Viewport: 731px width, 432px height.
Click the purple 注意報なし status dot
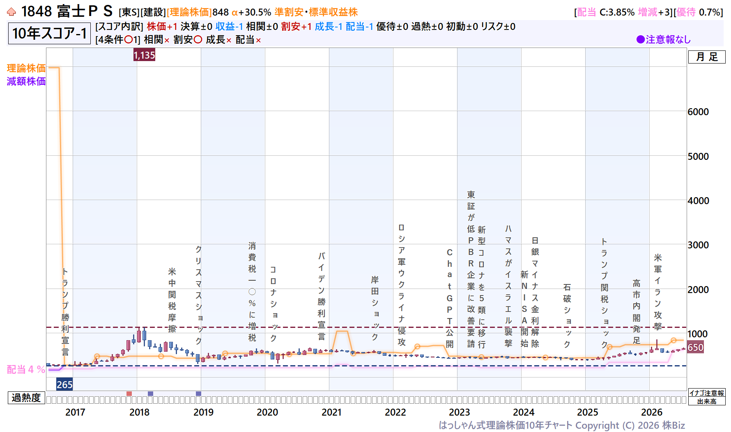[x=640, y=39]
